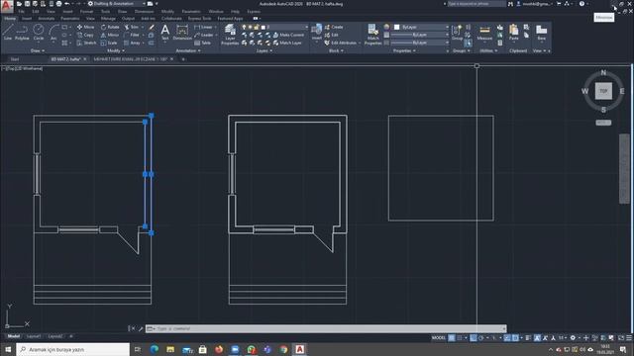This screenshot has height=356, width=634.
Task: Toggle ortho mode in status bar
Action: [x=474, y=338]
